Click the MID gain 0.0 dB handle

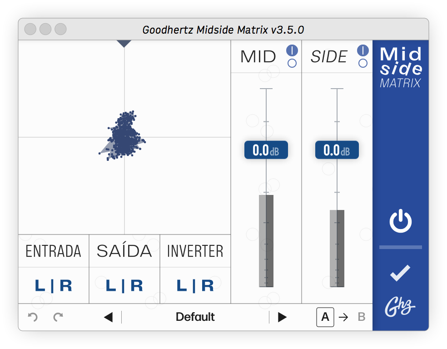click(266, 150)
